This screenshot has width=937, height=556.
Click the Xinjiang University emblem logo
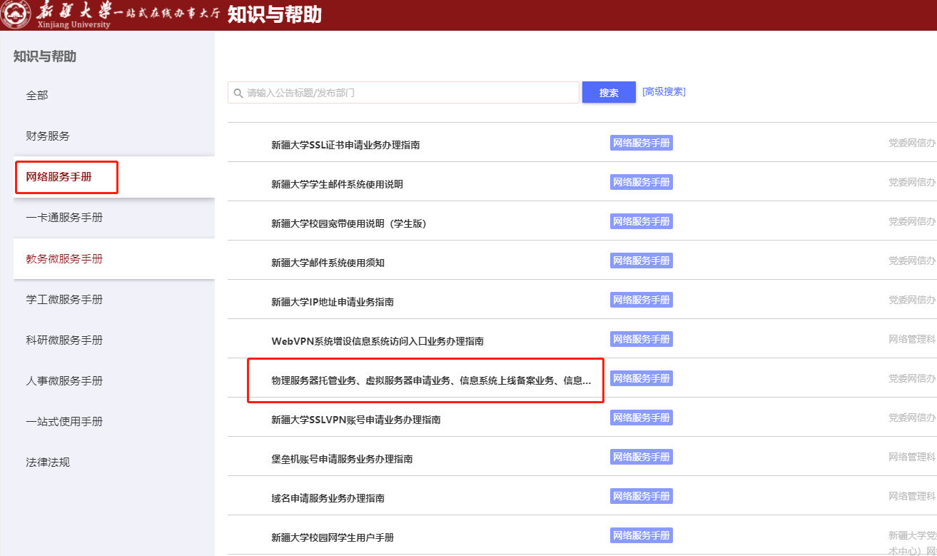(15, 15)
